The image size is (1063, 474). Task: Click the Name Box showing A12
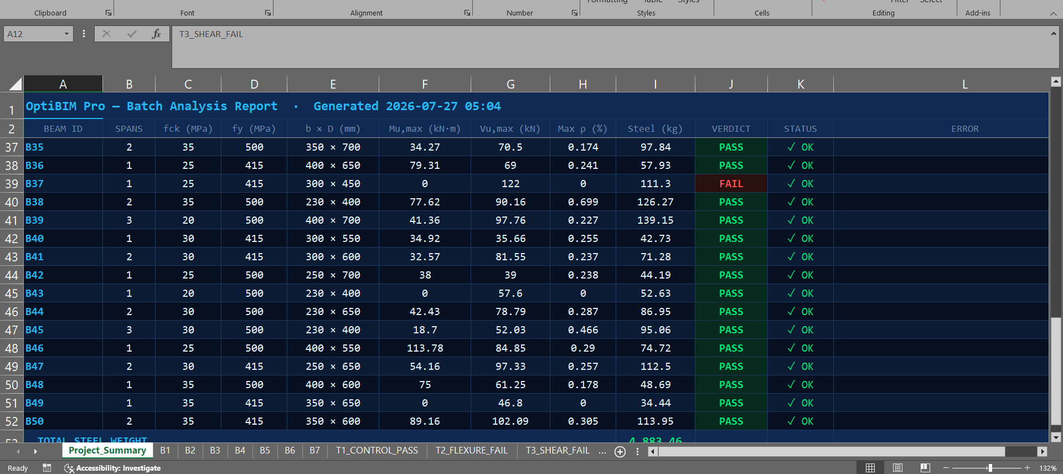(33, 34)
